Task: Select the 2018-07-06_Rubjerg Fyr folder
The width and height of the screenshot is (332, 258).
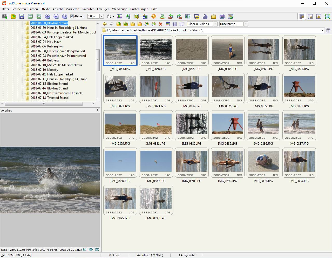Action: pos(47,46)
